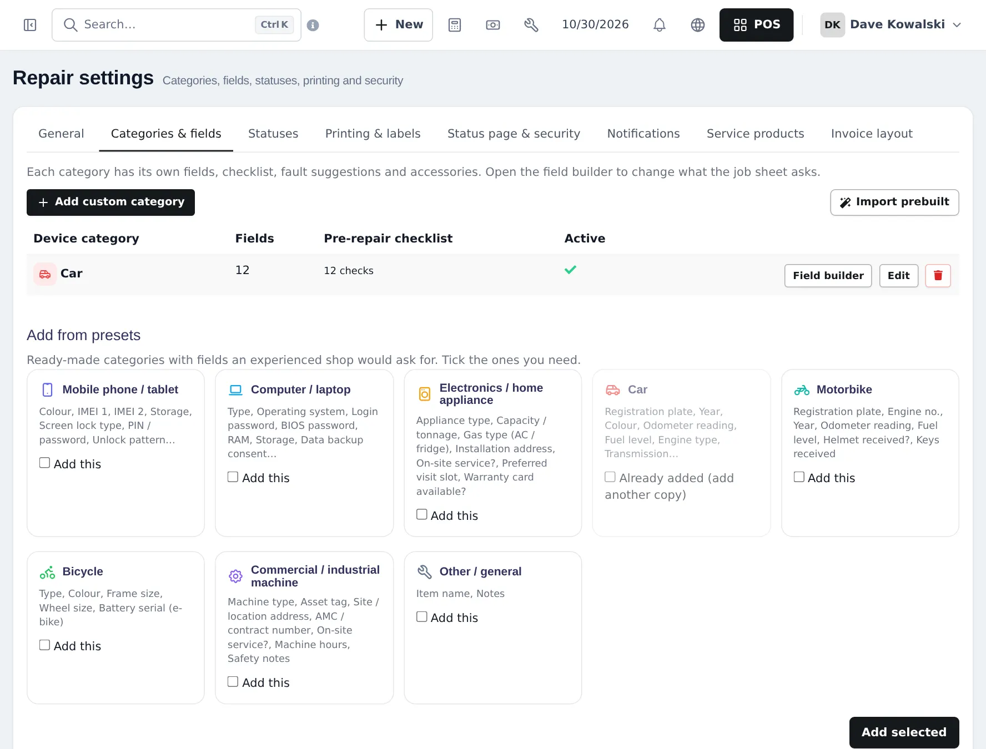Click the Car preset card icon
The height and width of the screenshot is (749, 986).
pos(613,389)
